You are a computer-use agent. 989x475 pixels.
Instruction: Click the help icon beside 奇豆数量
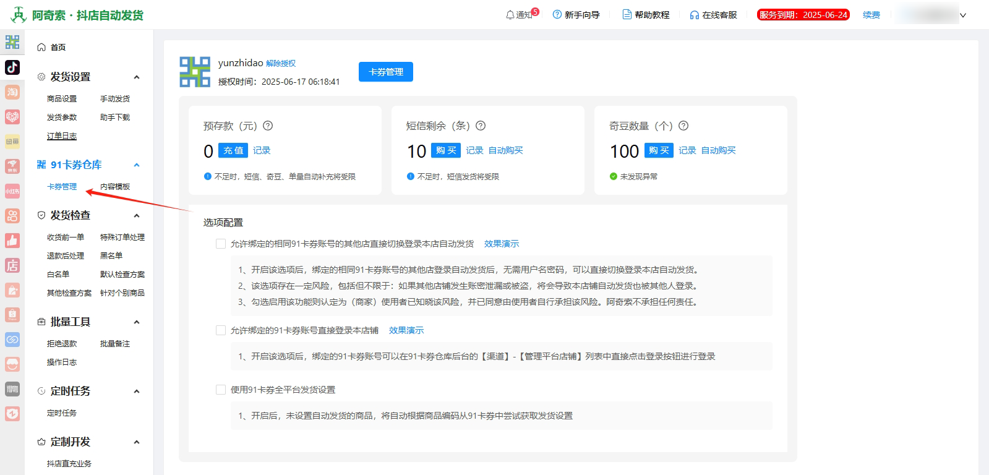tap(683, 126)
